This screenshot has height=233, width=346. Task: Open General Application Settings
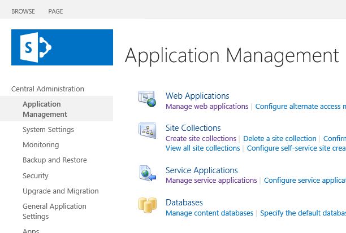54,211
